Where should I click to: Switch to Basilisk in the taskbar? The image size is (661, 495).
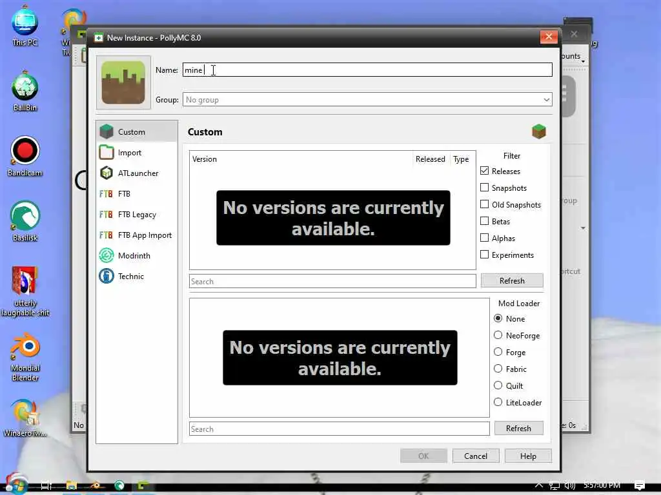119,486
